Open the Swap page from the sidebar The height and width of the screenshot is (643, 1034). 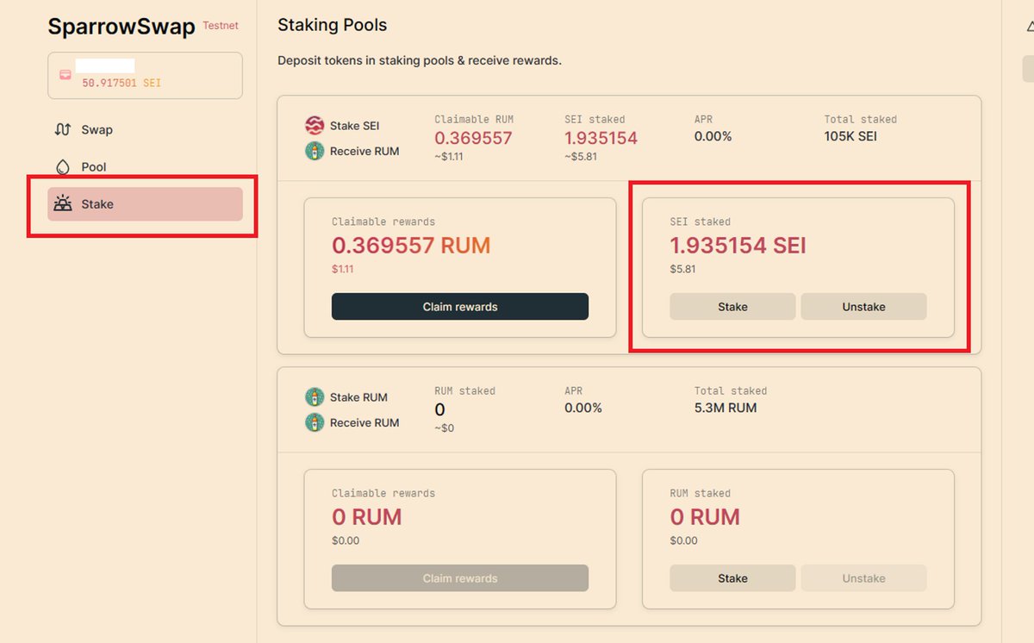(97, 129)
